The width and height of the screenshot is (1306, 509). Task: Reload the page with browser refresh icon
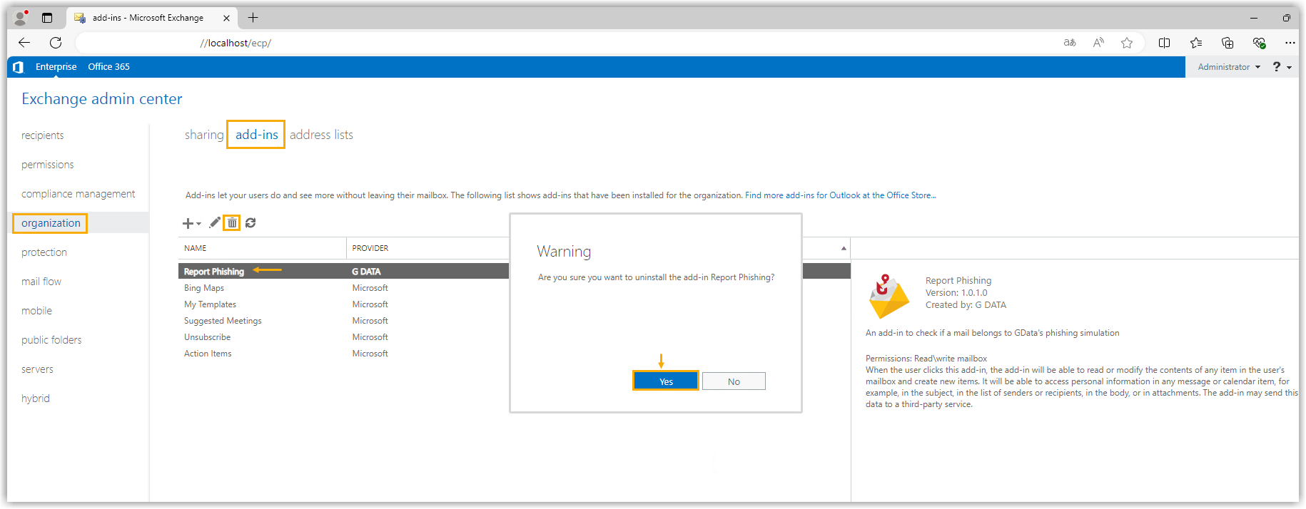tap(56, 43)
